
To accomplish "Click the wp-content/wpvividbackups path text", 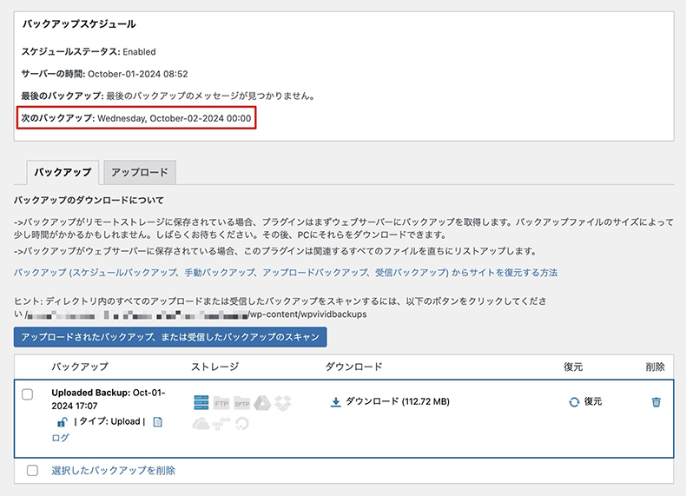I will pos(308,314).
